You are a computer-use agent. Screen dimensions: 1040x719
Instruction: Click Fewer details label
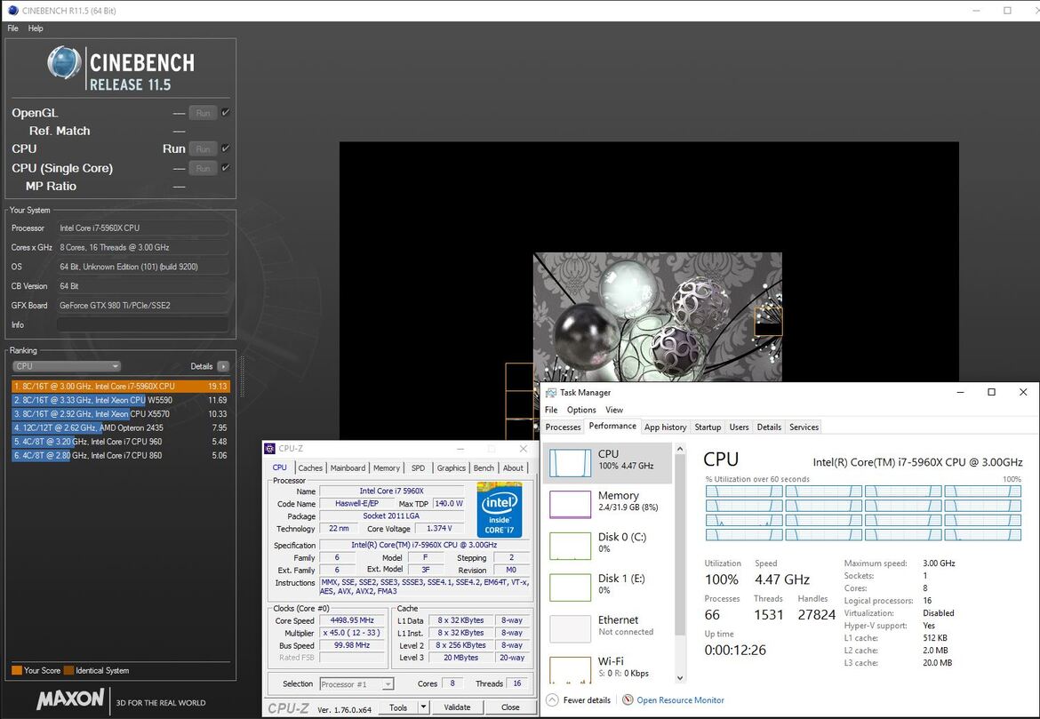coord(587,699)
